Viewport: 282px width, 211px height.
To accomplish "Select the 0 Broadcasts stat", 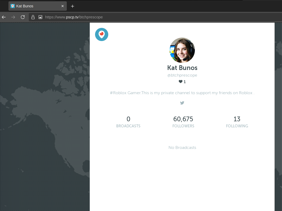I will tap(128, 122).
